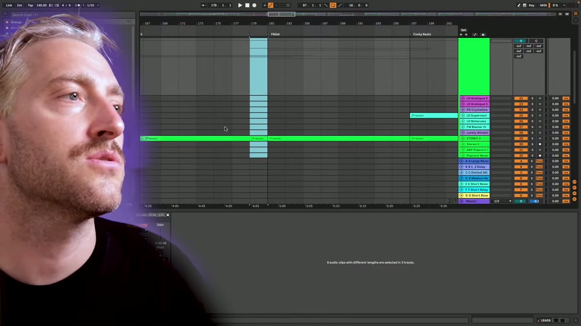Image resolution: width=581 pixels, height=326 pixels.
Task: Click the 4 / 4 time signature field
Action: [x=66, y=5]
